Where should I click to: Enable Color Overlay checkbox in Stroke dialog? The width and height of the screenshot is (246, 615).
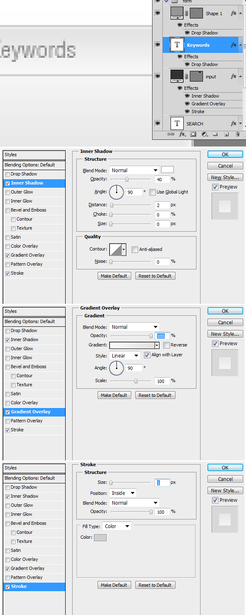(x=7, y=560)
